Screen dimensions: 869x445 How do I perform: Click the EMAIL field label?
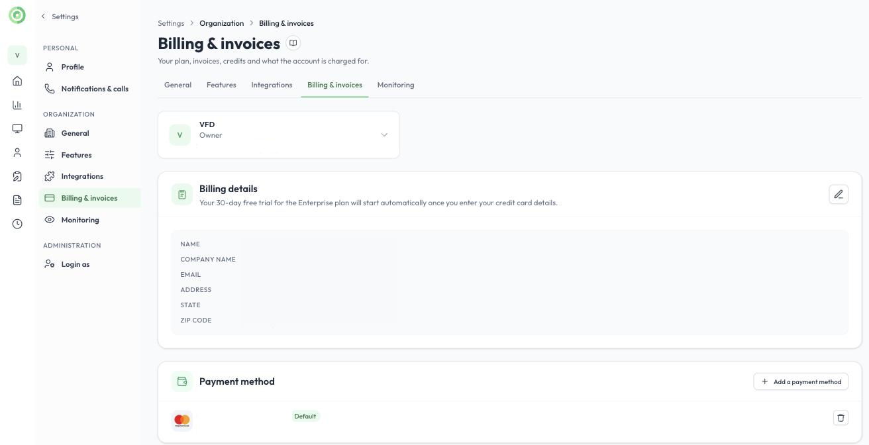(x=191, y=275)
